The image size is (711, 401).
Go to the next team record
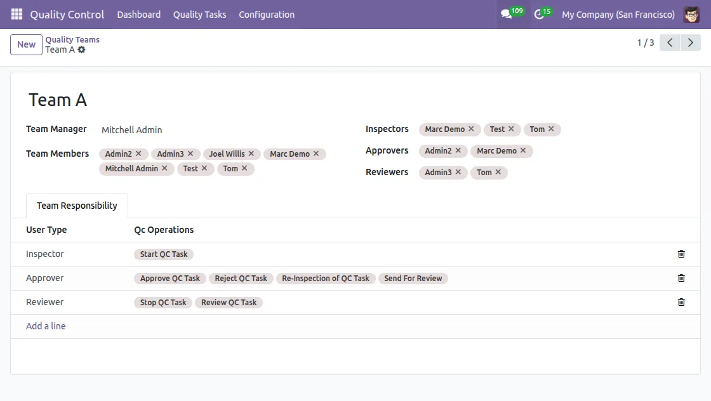coord(690,43)
